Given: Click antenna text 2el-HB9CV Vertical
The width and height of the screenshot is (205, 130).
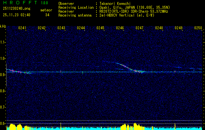Looking at the screenshot, I should coord(117,15).
